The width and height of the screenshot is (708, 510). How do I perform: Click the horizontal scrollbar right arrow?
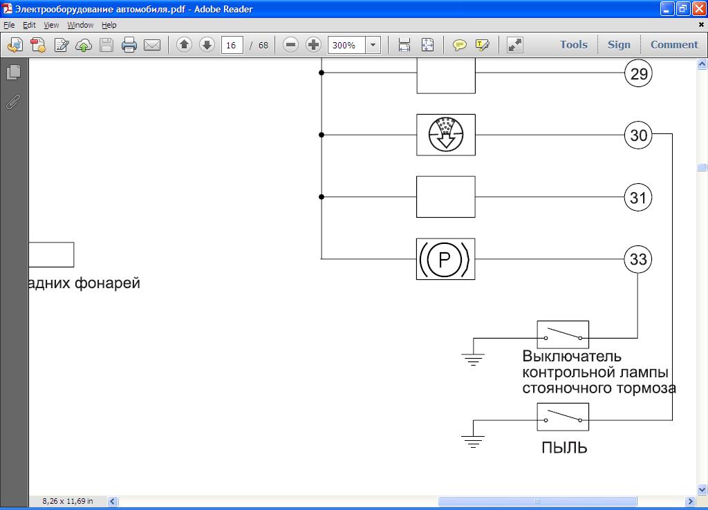[x=690, y=502]
